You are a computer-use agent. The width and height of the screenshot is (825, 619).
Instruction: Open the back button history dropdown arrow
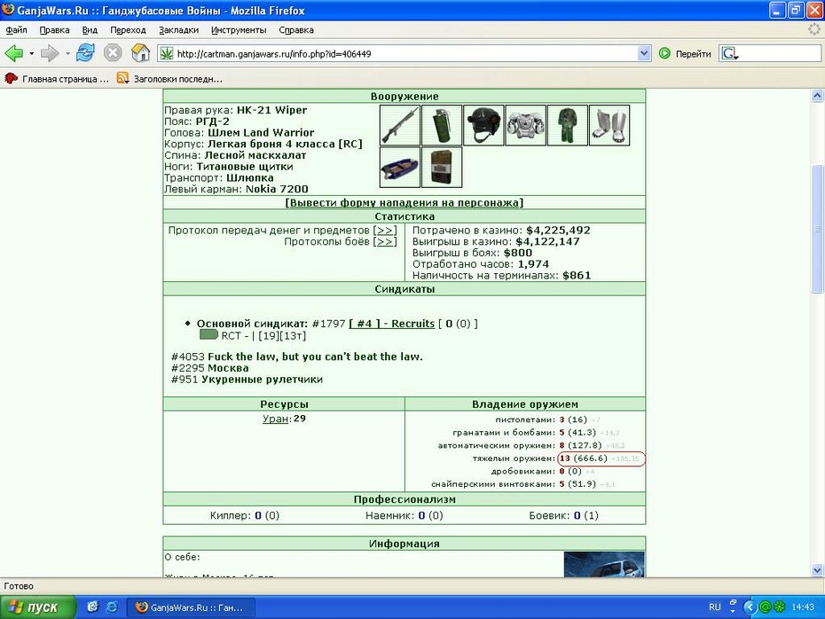pyautogui.click(x=32, y=53)
